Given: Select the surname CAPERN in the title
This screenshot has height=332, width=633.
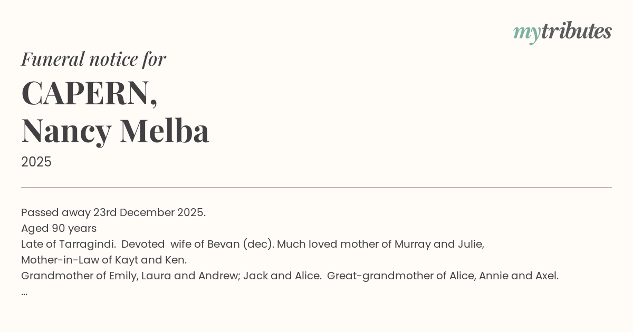Looking at the screenshot, I should (85, 93).
